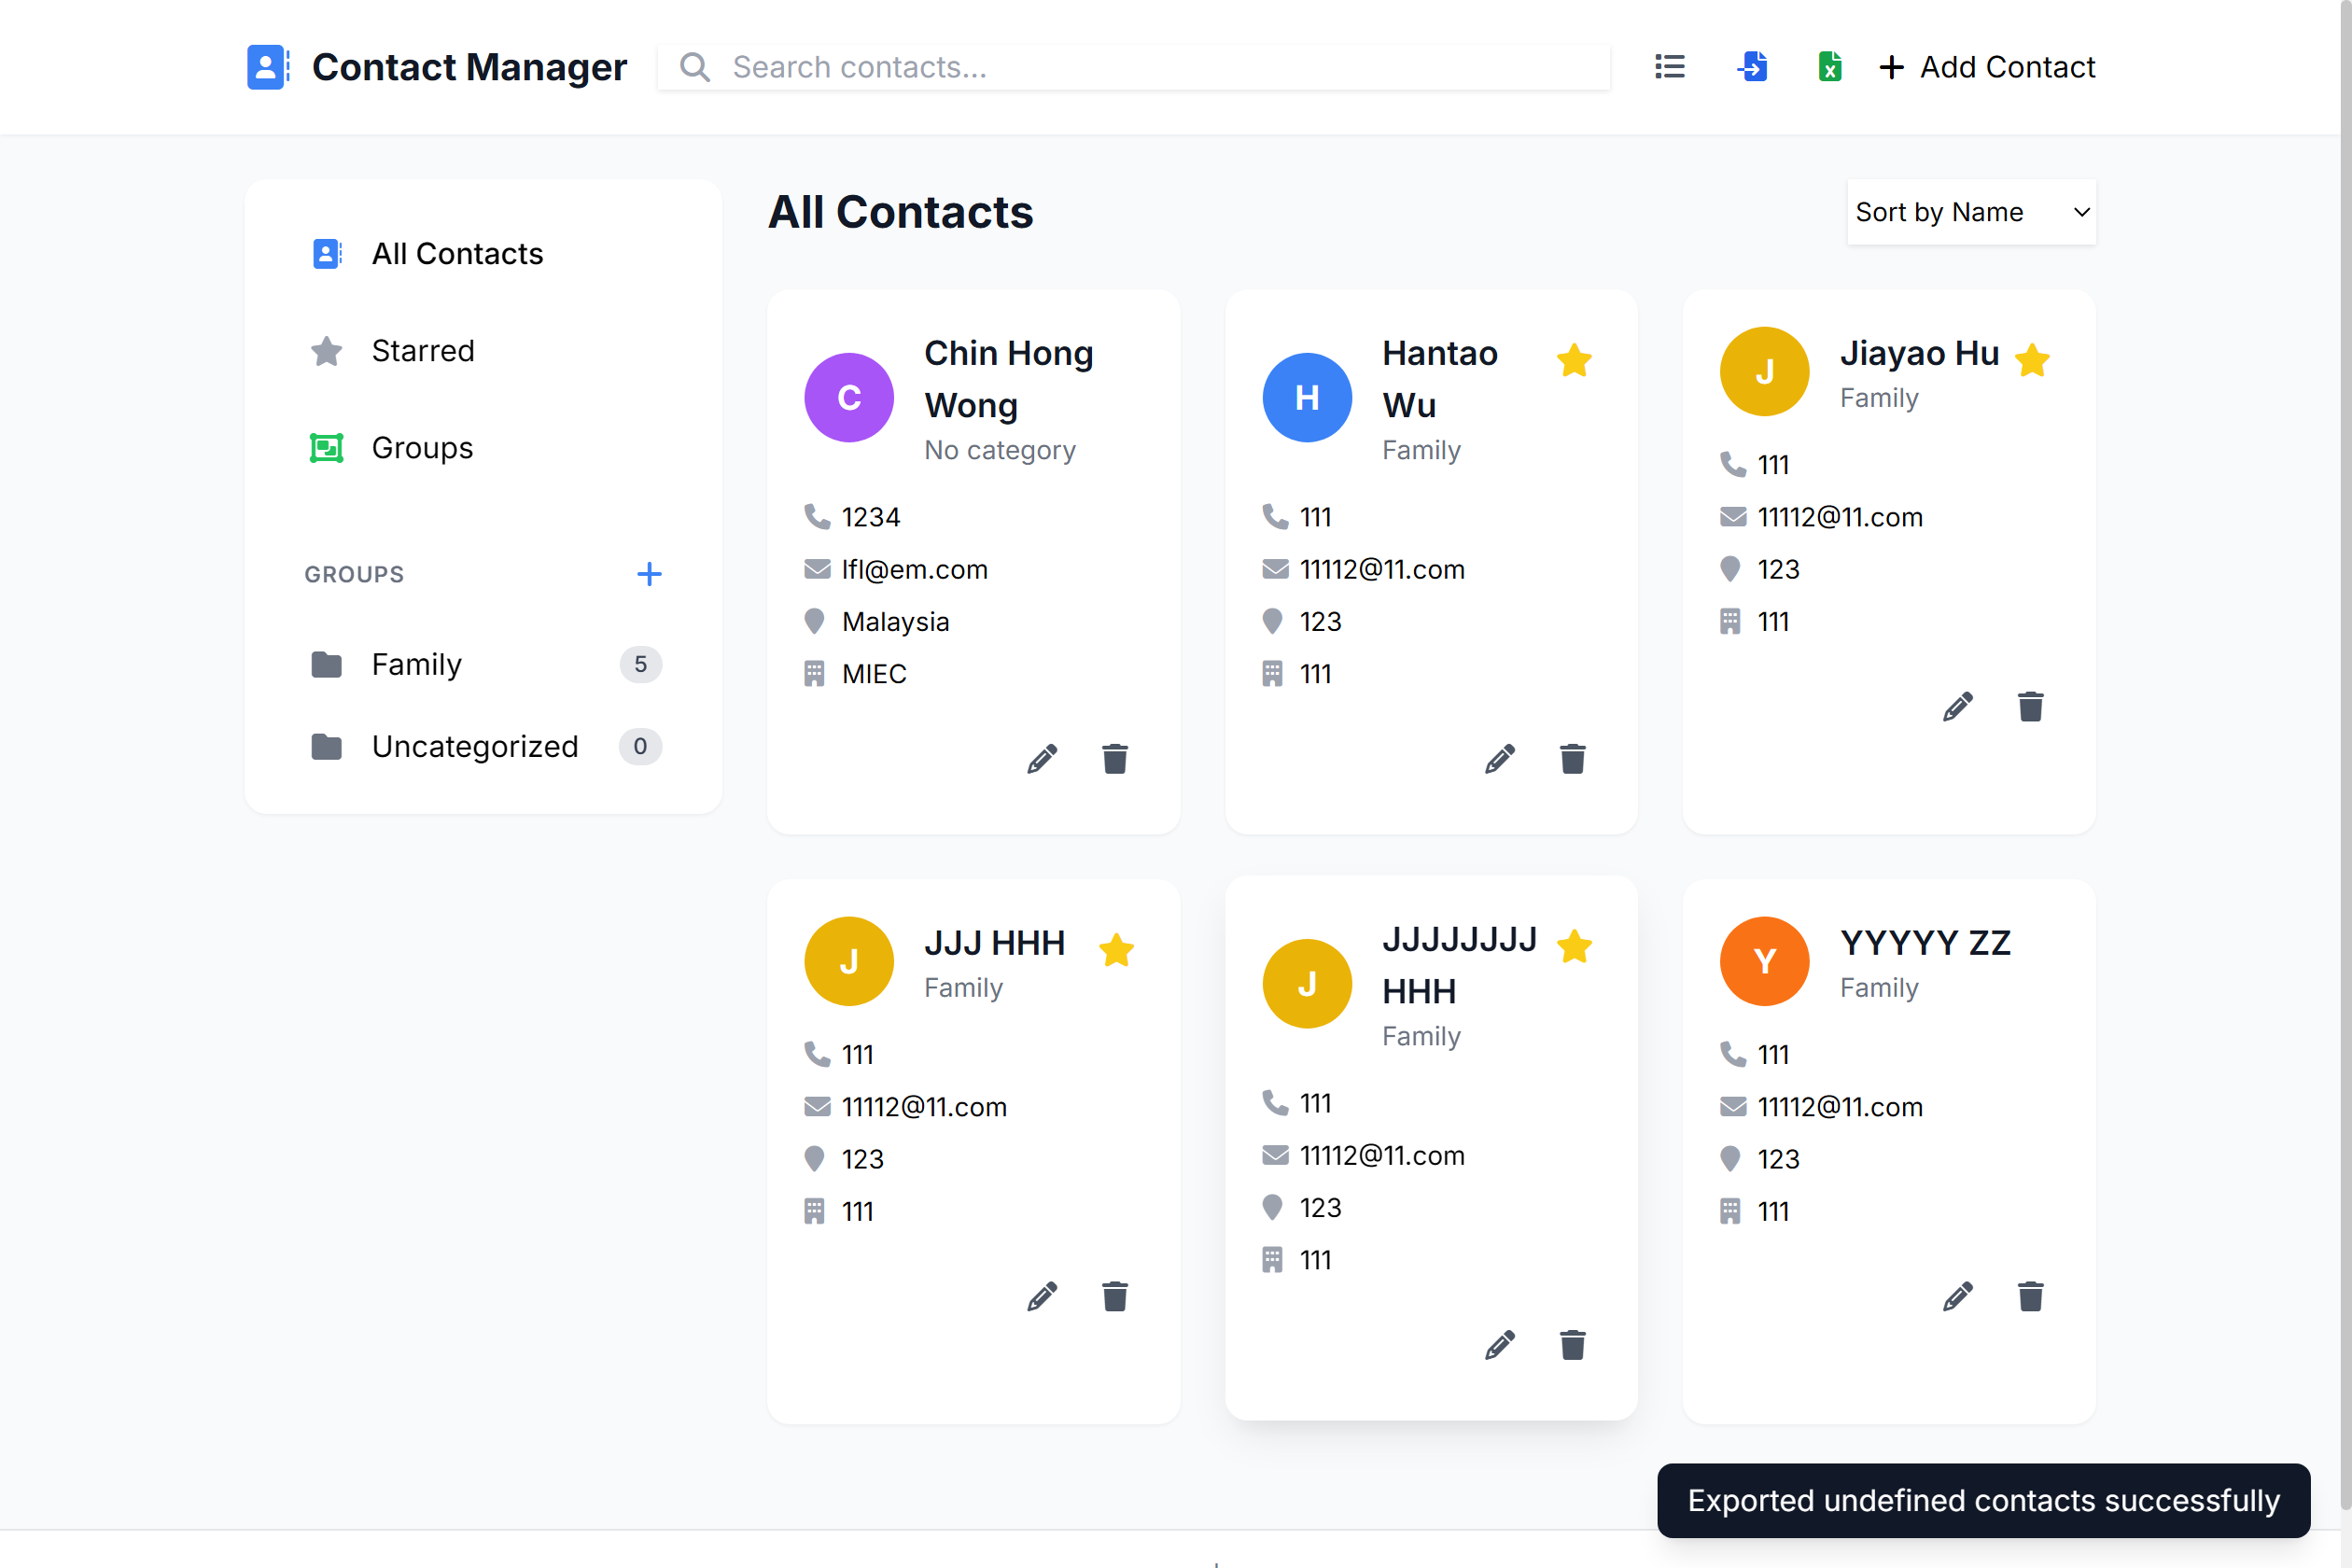2352x1568 pixels.
Task: Switch to Groups view in sidebar
Action: [422, 448]
